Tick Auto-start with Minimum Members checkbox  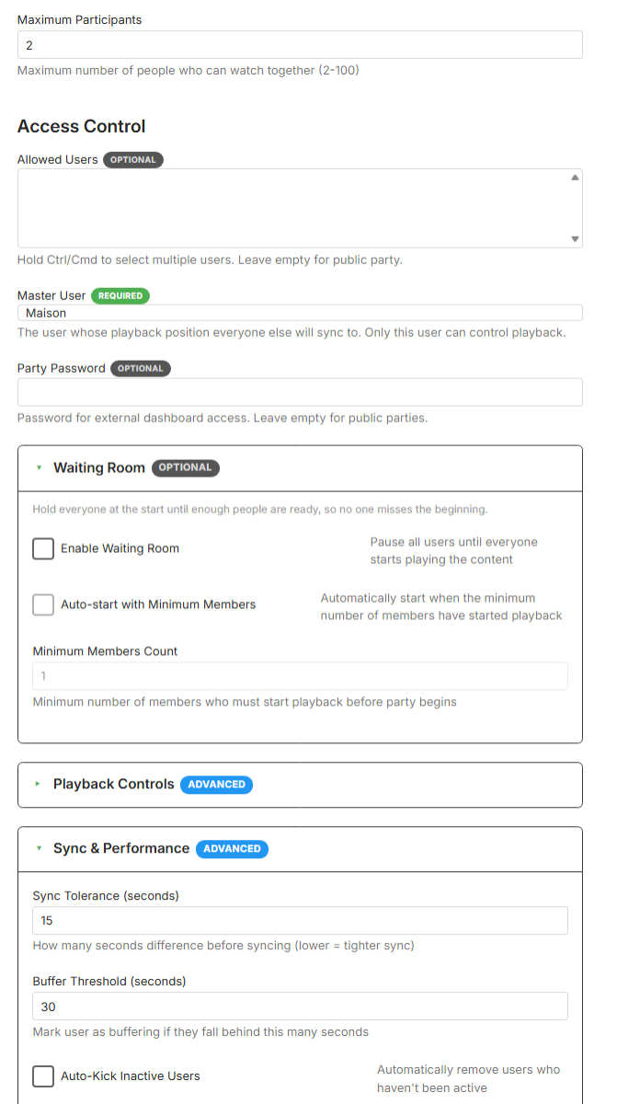click(43, 604)
